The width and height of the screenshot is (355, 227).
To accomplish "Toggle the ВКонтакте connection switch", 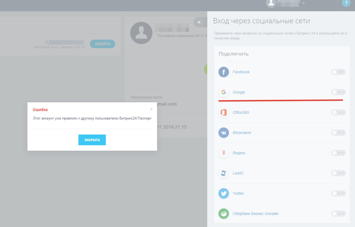I will [x=338, y=133].
